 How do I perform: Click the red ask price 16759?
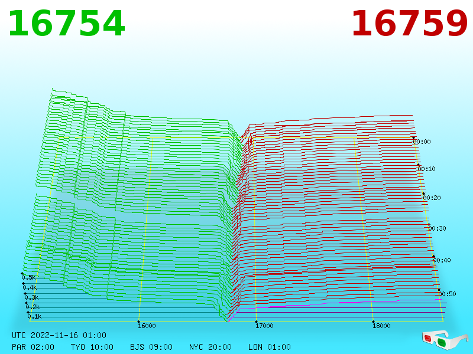409,24
